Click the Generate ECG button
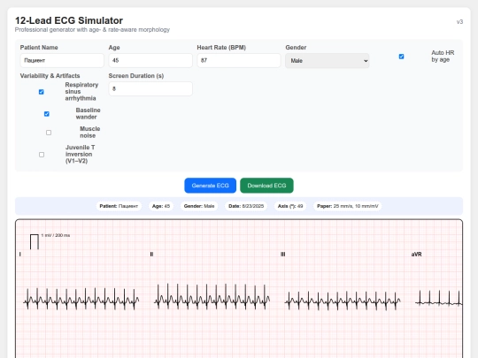This screenshot has height=358, width=478. point(210,186)
